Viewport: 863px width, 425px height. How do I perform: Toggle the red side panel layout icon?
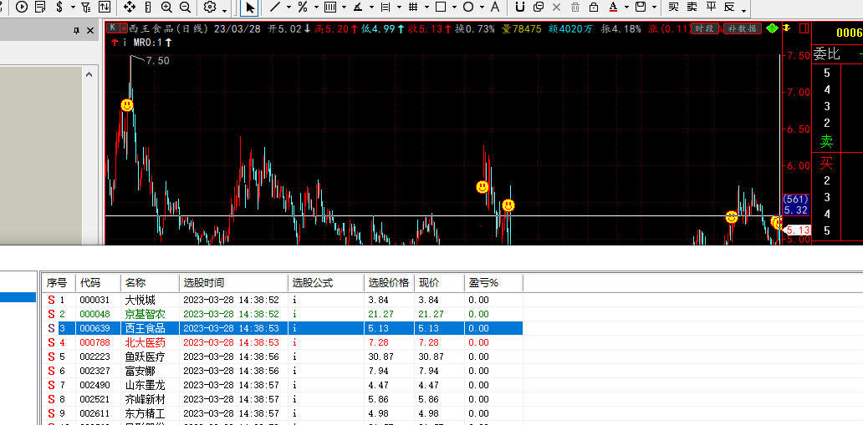(x=804, y=28)
